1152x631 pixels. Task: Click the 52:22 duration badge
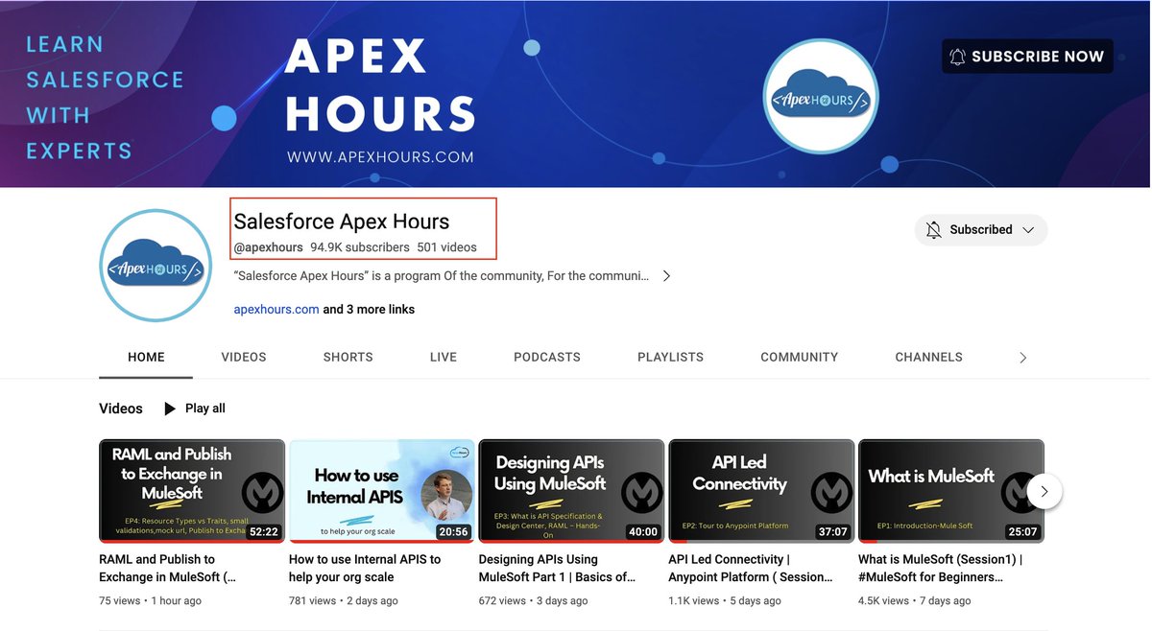pos(263,532)
